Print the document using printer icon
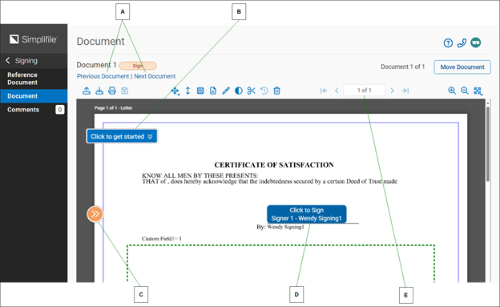Image resolution: width=500 pixels, height=307 pixels. (x=112, y=91)
